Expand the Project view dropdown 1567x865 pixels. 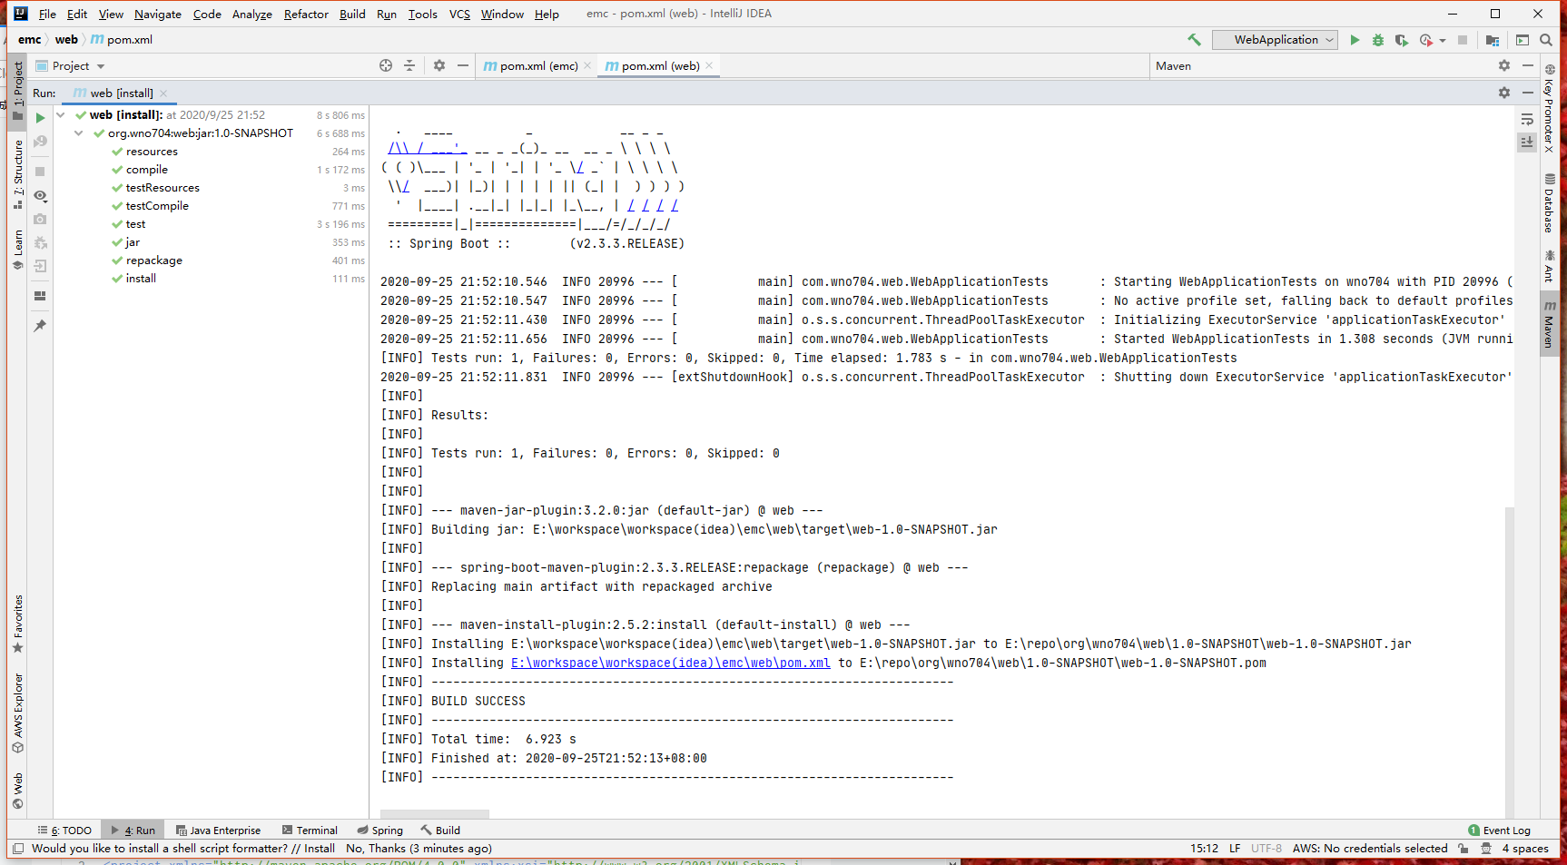click(x=101, y=66)
